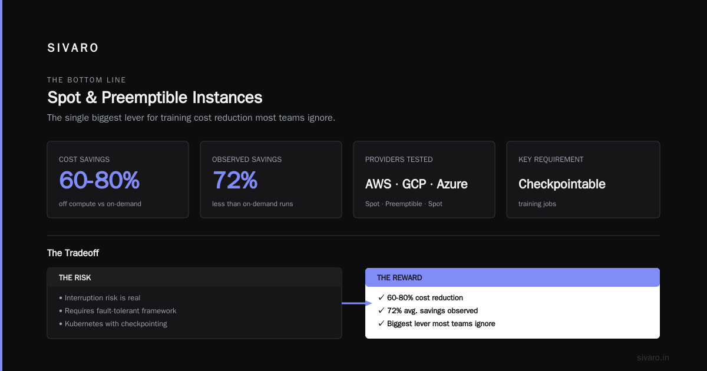Select 'THE BOTTOM LINE' label
This screenshot has height=371, width=707.
(x=87, y=80)
